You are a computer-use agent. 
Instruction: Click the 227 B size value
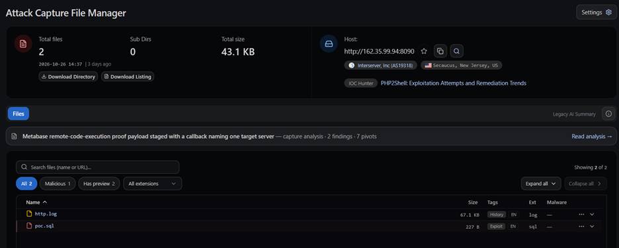(x=473, y=227)
